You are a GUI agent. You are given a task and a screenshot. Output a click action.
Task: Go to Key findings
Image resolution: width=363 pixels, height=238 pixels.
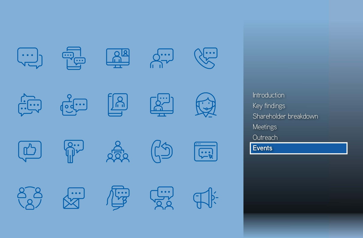click(x=269, y=106)
